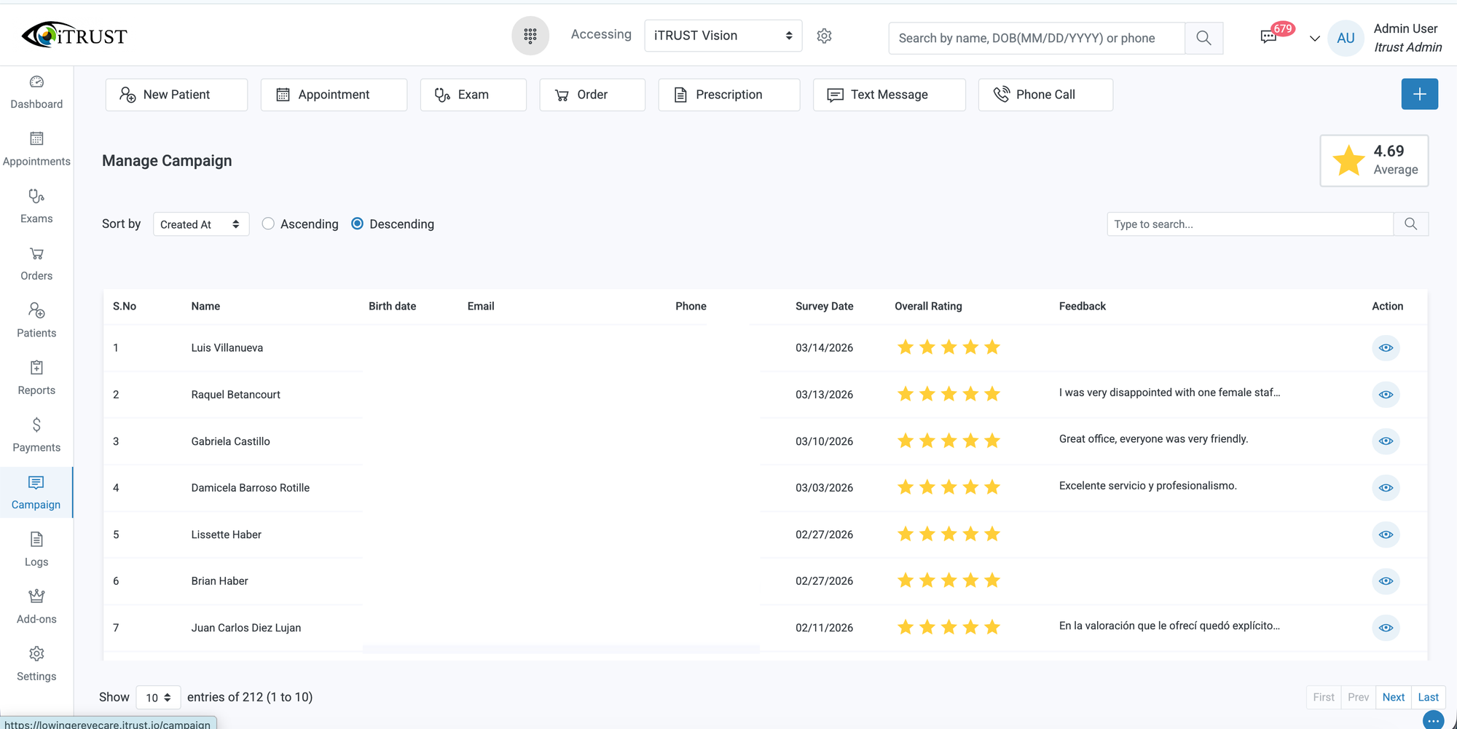1457x729 pixels.
Task: Click the New Patient button
Action: pyautogui.click(x=176, y=95)
